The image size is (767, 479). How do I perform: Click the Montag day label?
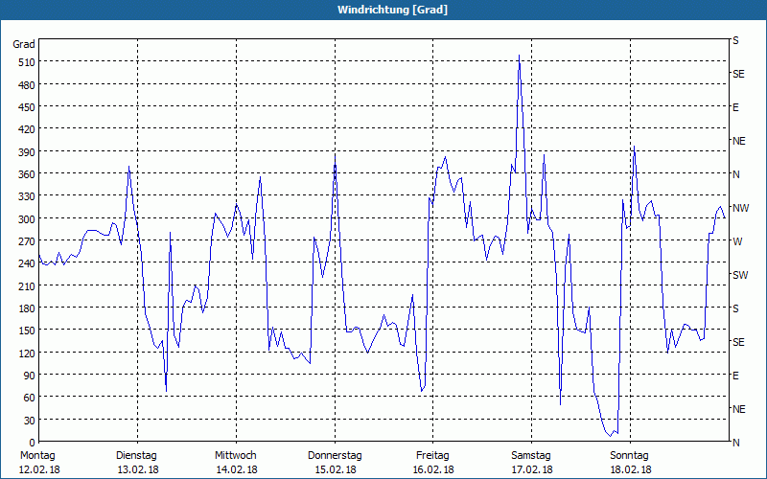(37, 456)
